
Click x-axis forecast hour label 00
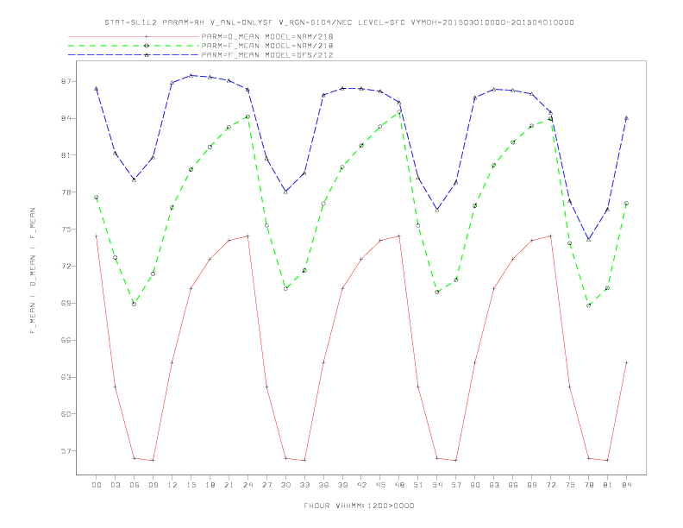pos(97,485)
